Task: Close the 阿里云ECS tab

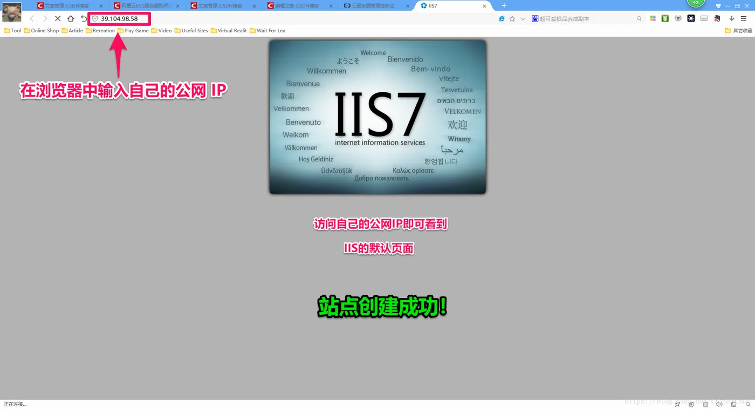Action: click(178, 5)
